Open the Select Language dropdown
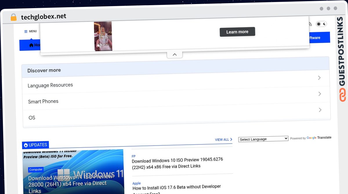This screenshot has width=348, height=194. (x=263, y=139)
